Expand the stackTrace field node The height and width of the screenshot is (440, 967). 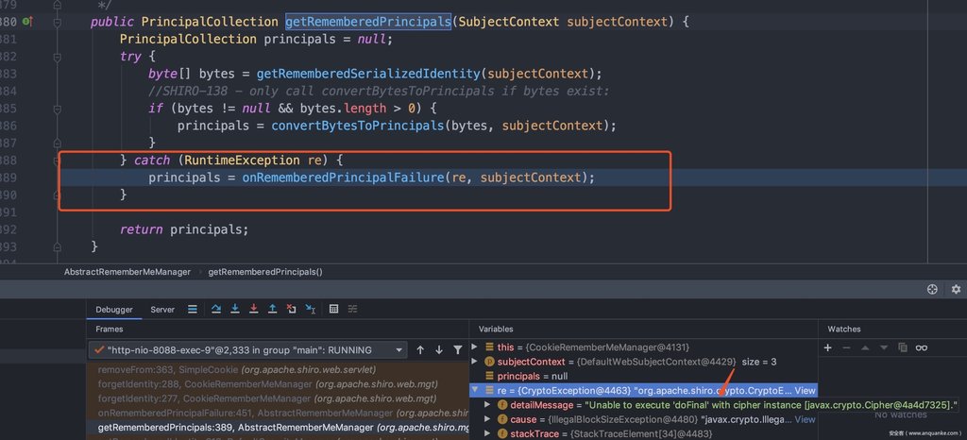pyautogui.click(x=487, y=433)
